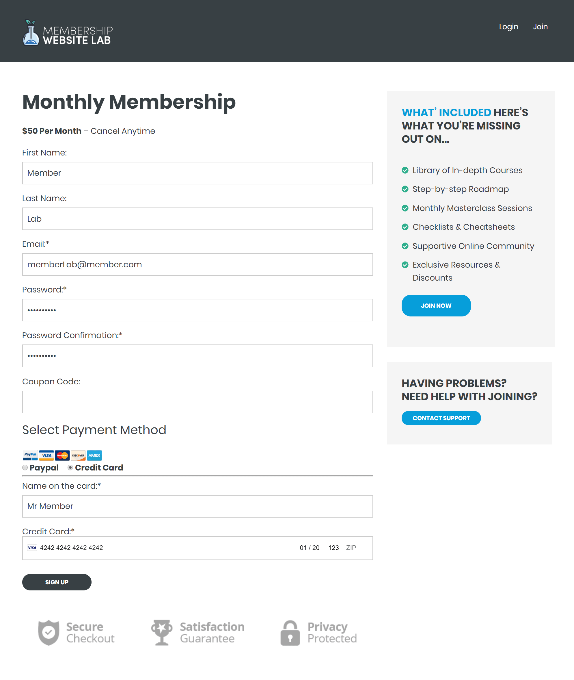The width and height of the screenshot is (574, 680).
Task: Open the Join page
Action: point(541,27)
